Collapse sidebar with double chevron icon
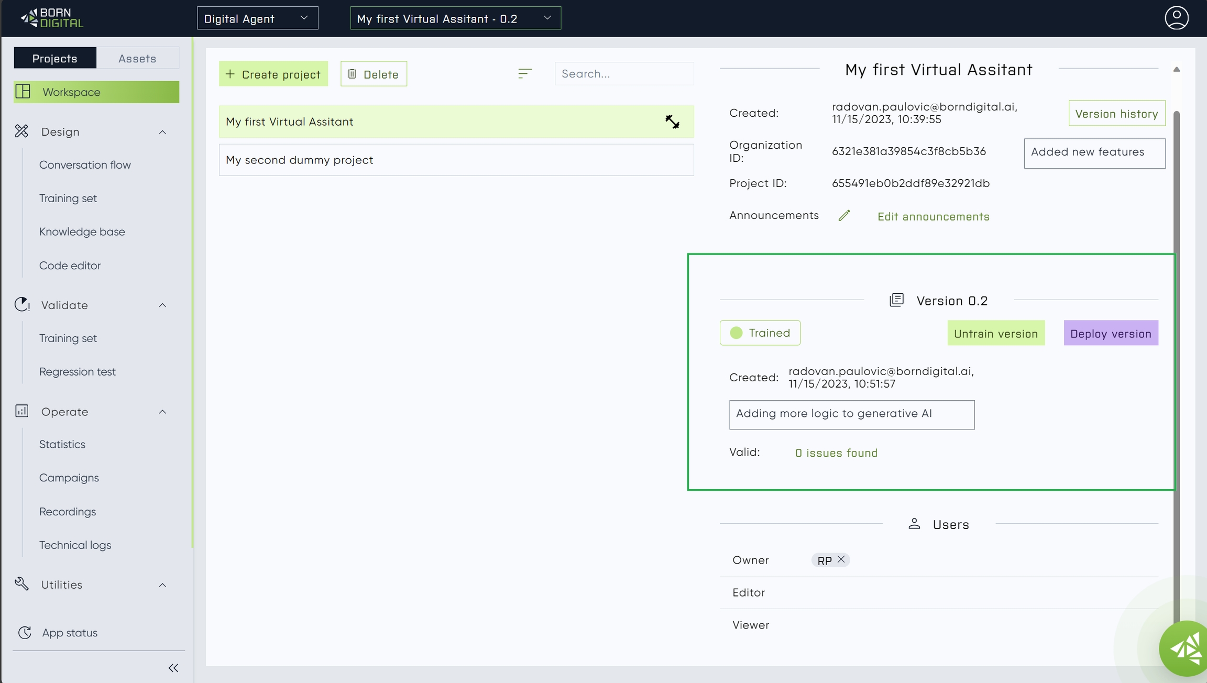Screen dimensions: 1207x683 coord(173,668)
